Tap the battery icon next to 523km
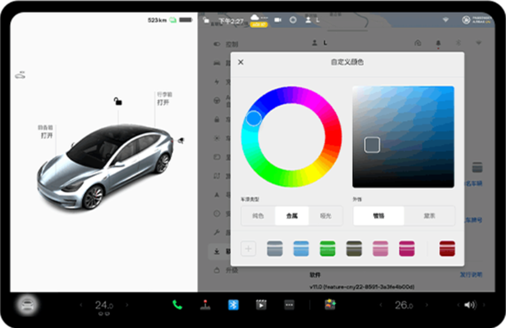Viewport: 506px width, 328px height. click(186, 20)
